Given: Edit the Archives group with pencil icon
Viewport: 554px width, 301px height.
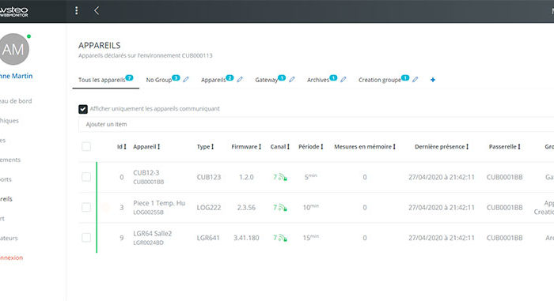Looking at the screenshot, I should [x=343, y=79].
